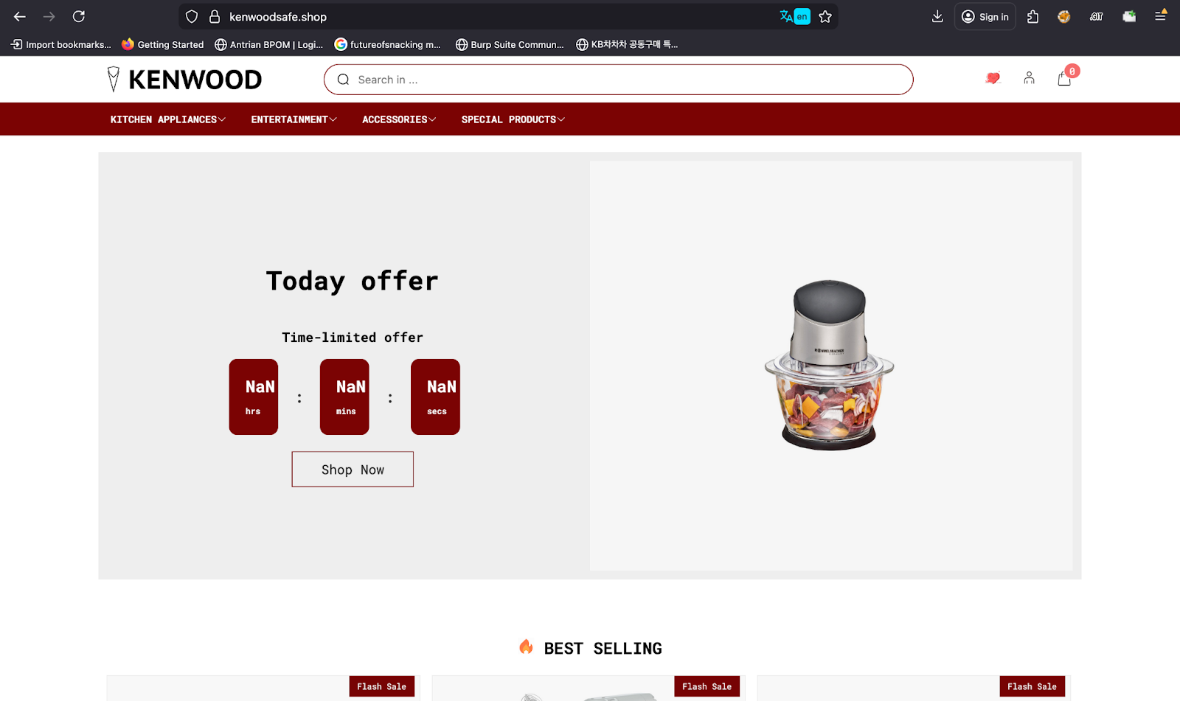This screenshot has height=701, width=1180.
Task: Open the Special Products menu
Action: (x=513, y=119)
